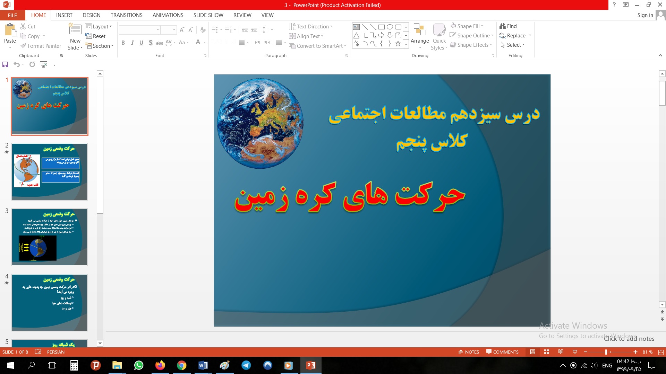Expand the Shape Fill color options

click(482, 26)
